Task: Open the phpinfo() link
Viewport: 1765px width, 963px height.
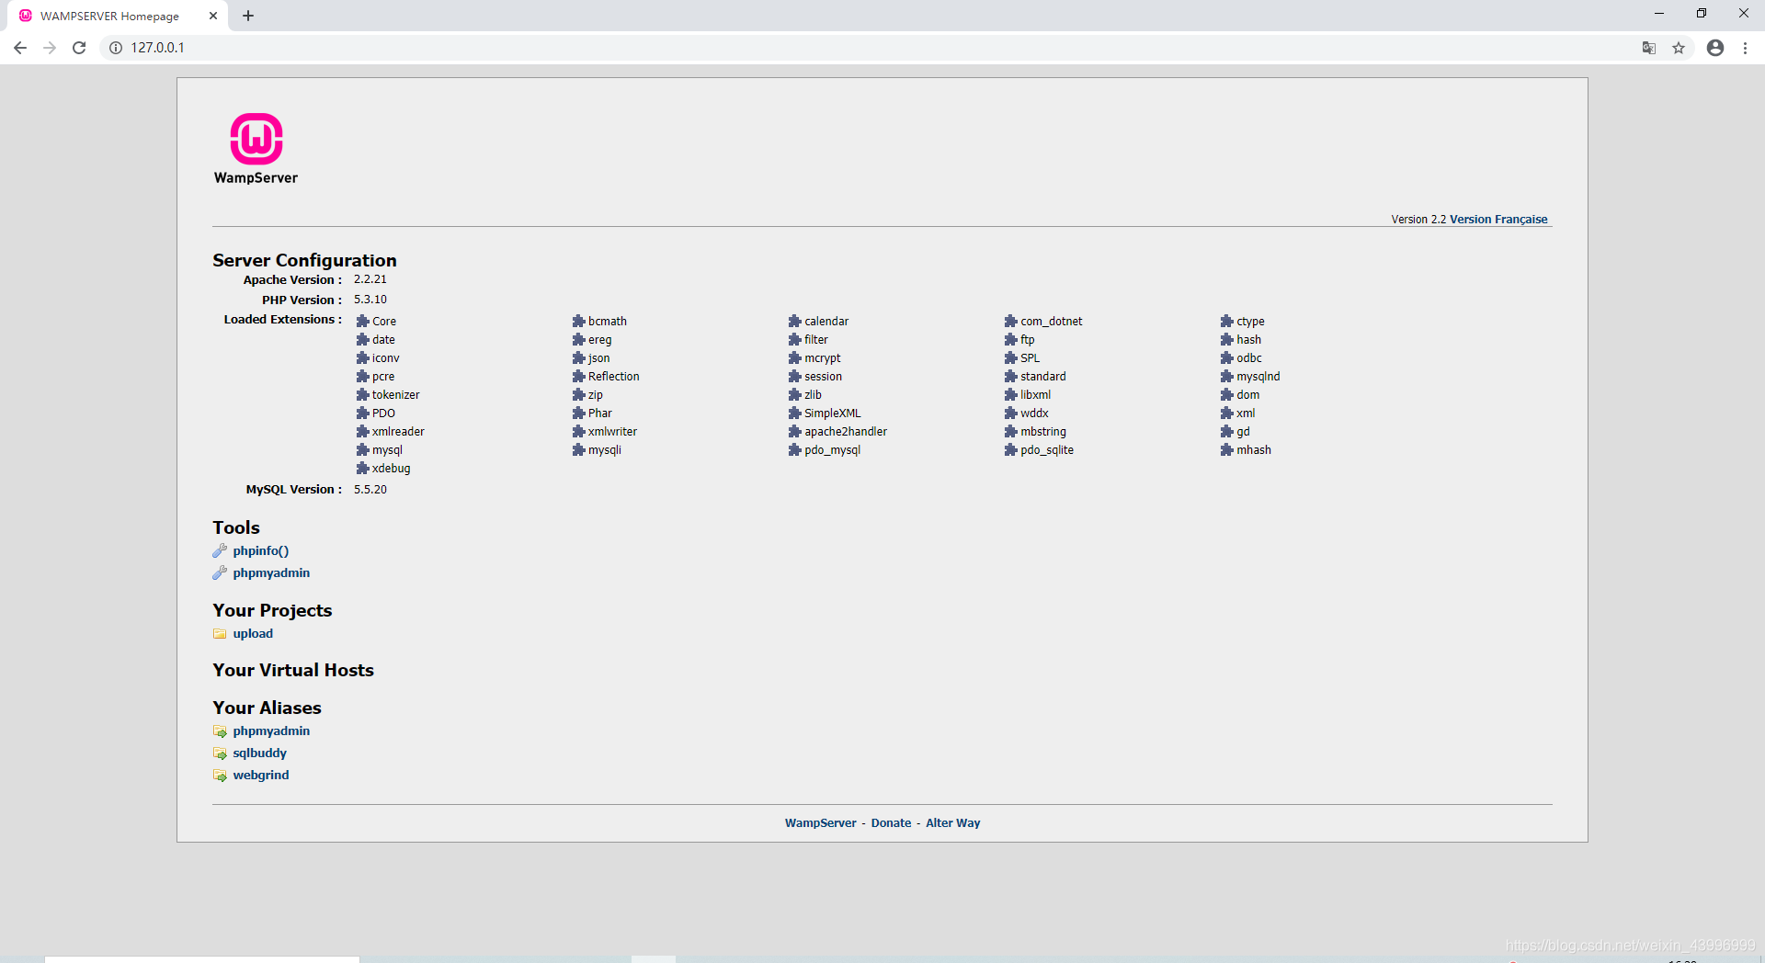Action: point(261,550)
